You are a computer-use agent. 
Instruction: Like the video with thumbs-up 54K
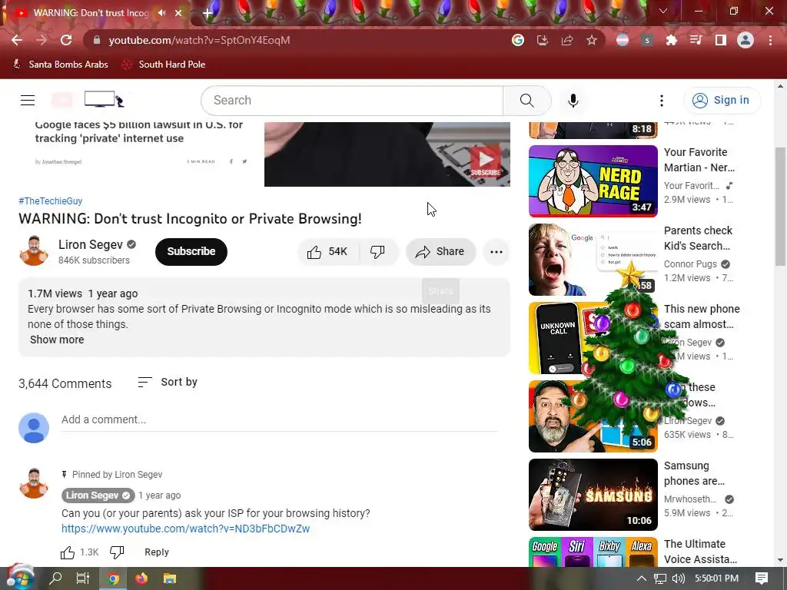click(328, 251)
